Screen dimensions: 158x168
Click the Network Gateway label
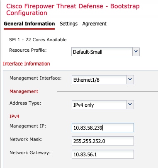[x=30, y=153]
